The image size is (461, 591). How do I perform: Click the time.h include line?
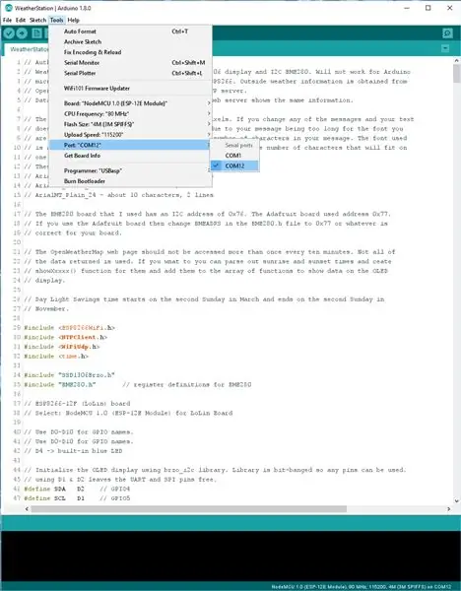pyautogui.click(x=56, y=357)
